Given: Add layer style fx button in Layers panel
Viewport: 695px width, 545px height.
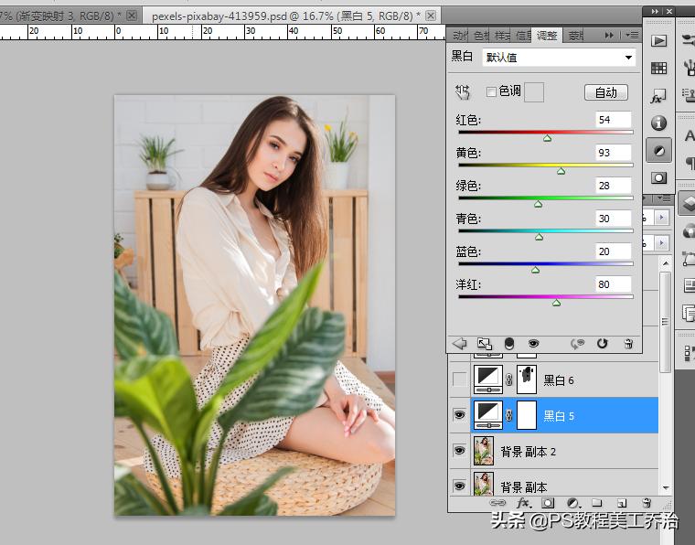Looking at the screenshot, I should tap(524, 503).
